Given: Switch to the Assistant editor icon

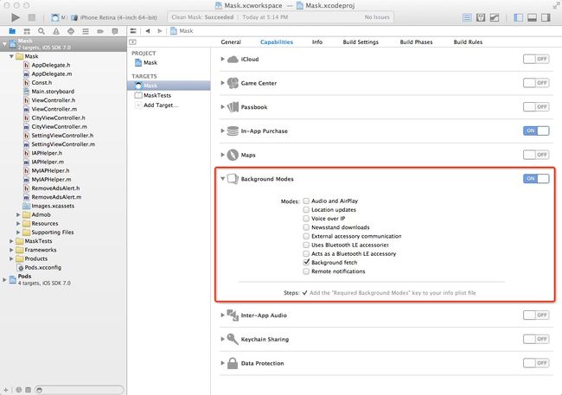Looking at the screenshot, I should tap(481, 17).
